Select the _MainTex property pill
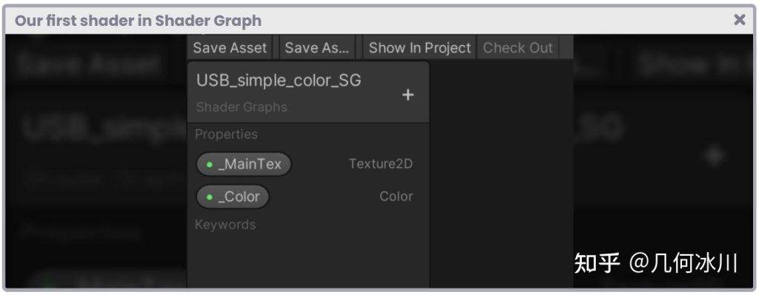This screenshot has width=759, height=295. tap(243, 165)
